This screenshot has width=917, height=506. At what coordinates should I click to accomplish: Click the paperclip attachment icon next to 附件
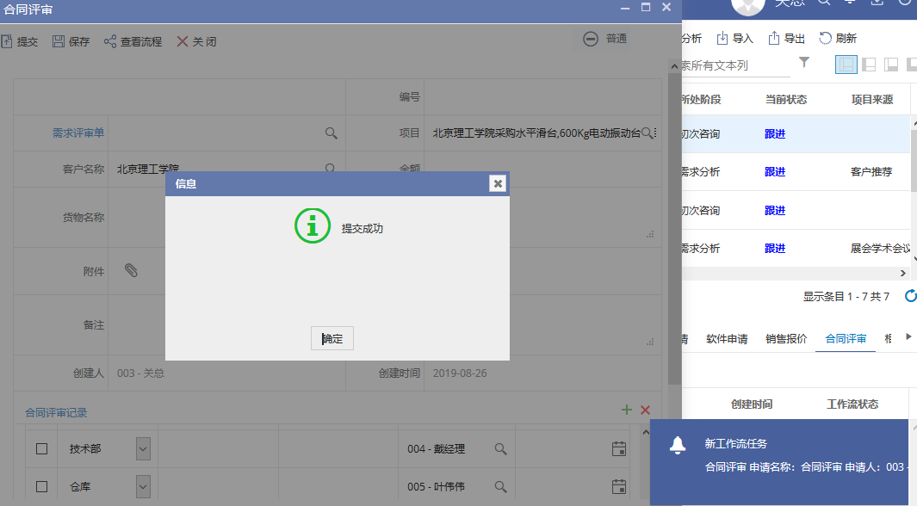132,270
